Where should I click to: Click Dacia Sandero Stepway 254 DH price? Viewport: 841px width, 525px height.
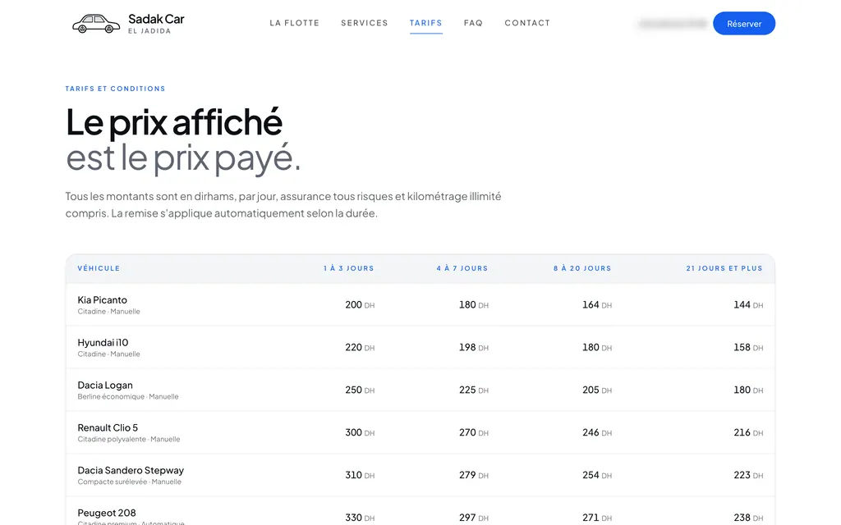pos(597,475)
